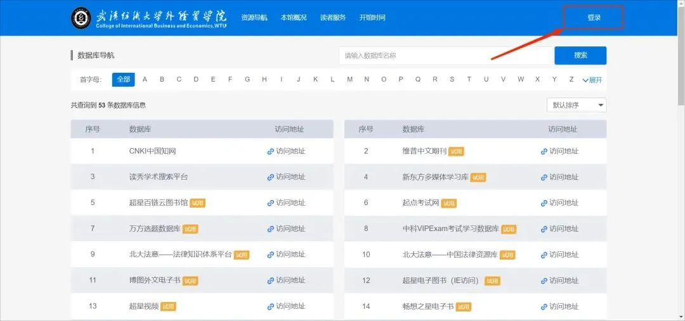The image size is (685, 321).
Task: Click database name 畅想之星电子书
Action: tap(428, 306)
